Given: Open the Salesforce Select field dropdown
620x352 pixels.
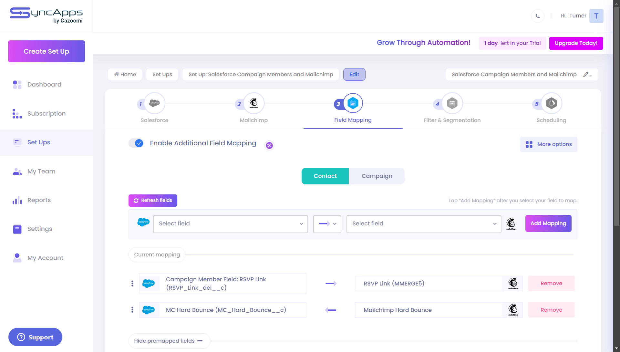Looking at the screenshot, I should pyautogui.click(x=231, y=224).
